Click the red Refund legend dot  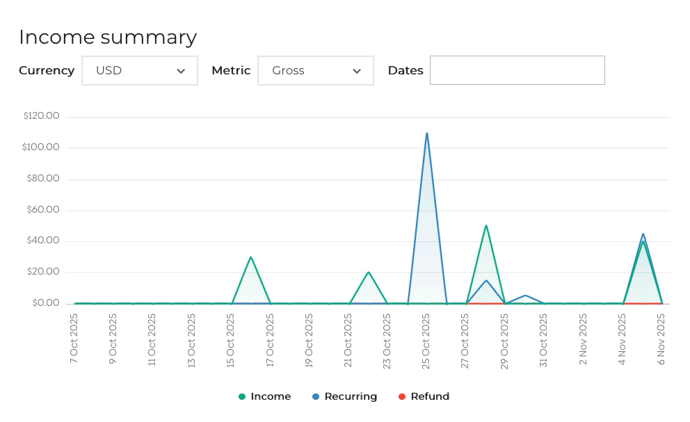click(x=401, y=396)
